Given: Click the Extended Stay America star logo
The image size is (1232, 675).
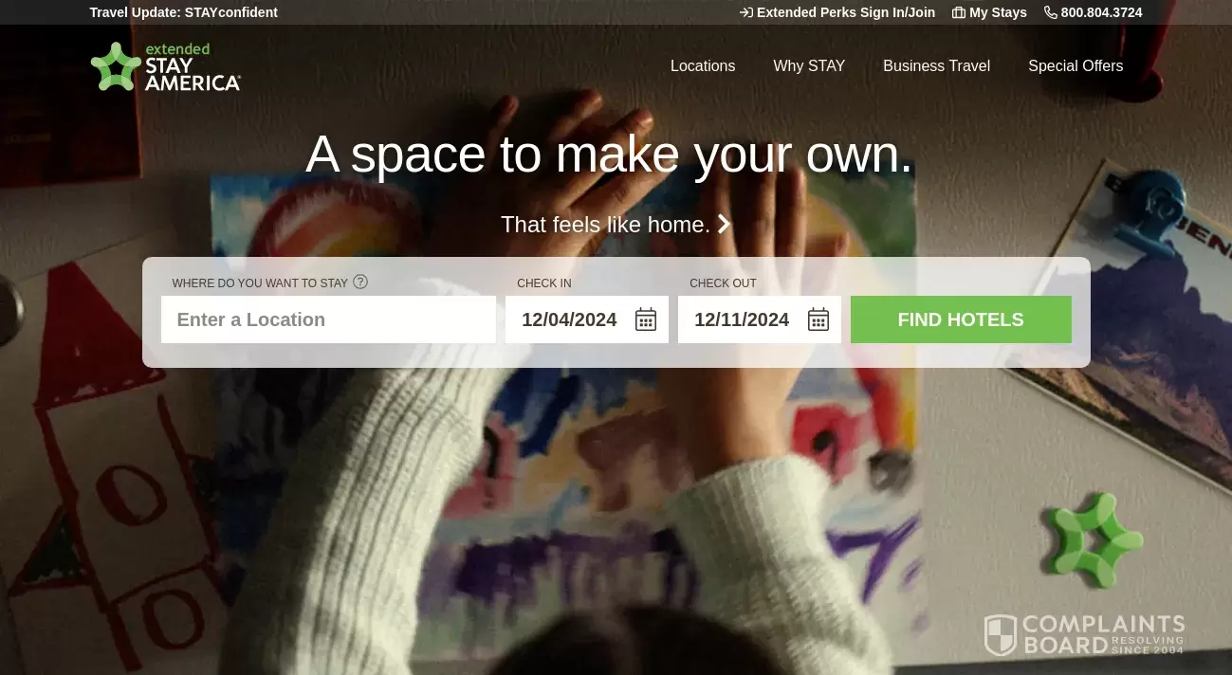Looking at the screenshot, I should (x=116, y=66).
